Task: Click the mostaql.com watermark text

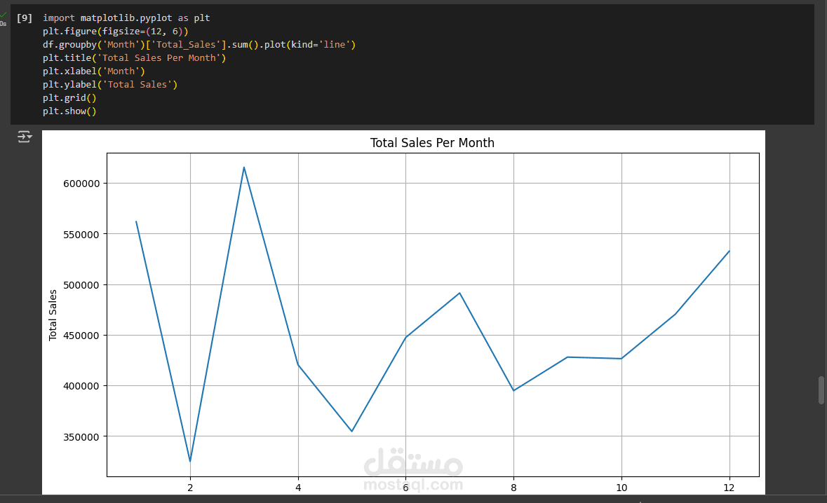Action: 413,485
